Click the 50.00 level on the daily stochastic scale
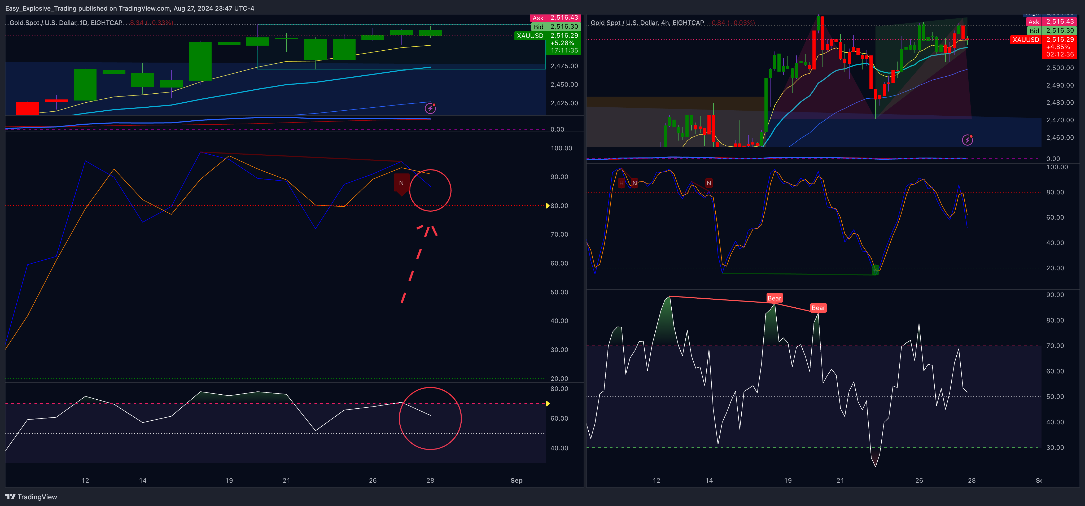This screenshot has height=506, width=1085. pos(559,293)
